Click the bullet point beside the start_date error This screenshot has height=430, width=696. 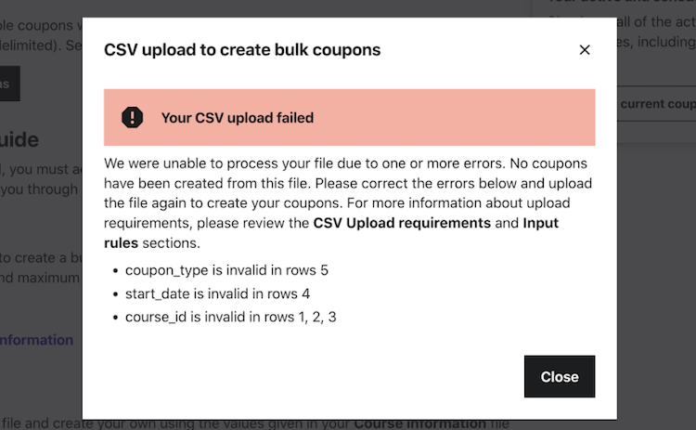(x=114, y=293)
